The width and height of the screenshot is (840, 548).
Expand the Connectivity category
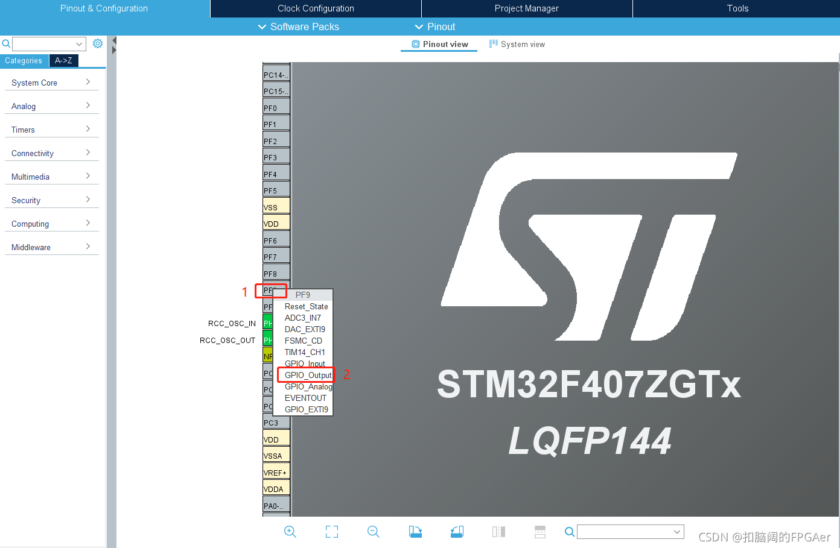click(51, 153)
